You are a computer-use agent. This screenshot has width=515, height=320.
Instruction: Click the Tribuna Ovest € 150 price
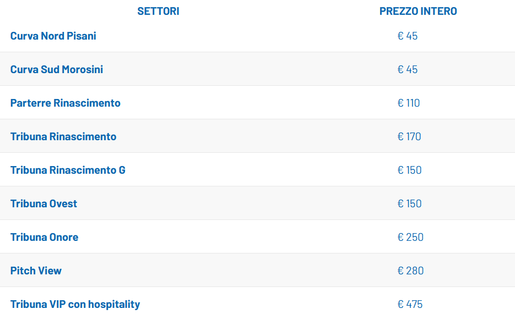409,203
